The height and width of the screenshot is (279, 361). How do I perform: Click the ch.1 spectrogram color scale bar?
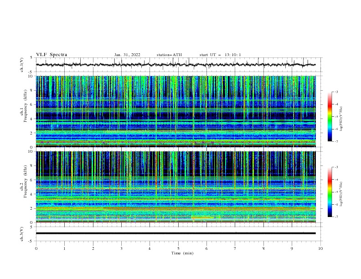point(330,117)
